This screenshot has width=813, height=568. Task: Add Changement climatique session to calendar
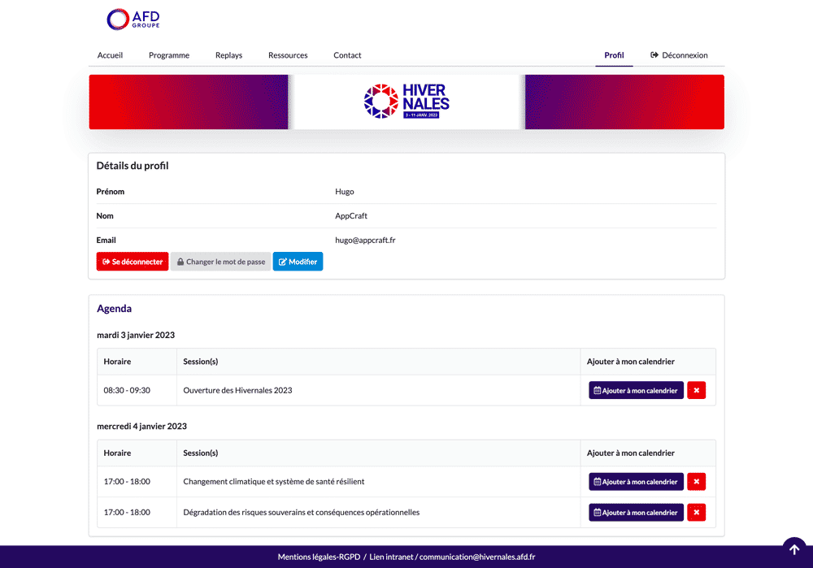click(636, 482)
